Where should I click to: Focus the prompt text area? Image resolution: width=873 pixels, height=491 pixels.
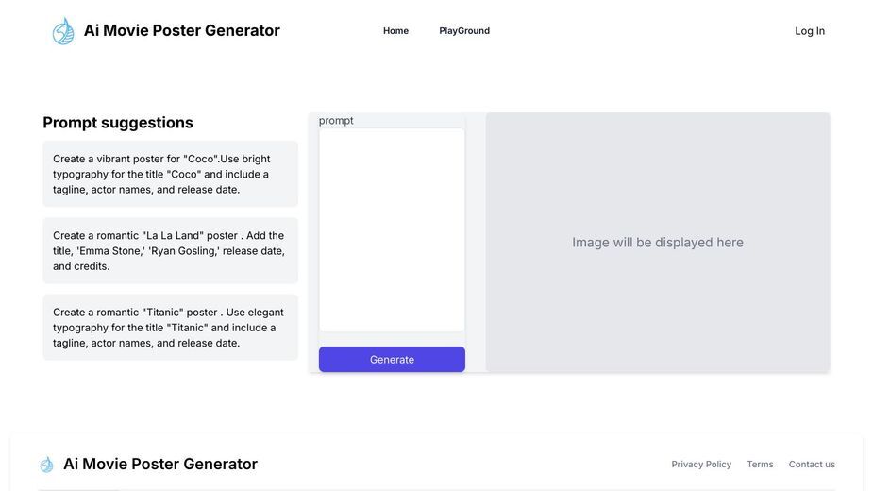pos(392,230)
